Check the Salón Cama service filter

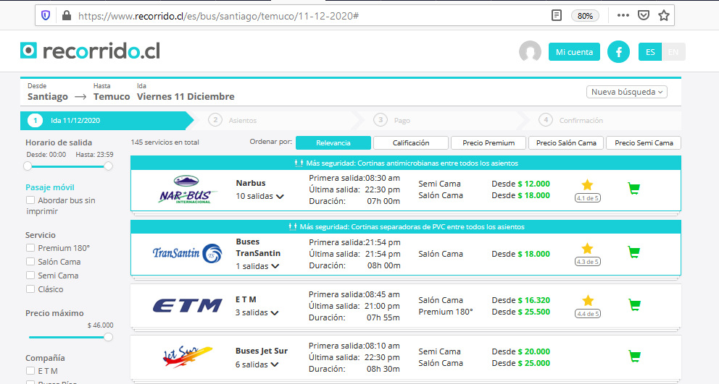pyautogui.click(x=30, y=261)
